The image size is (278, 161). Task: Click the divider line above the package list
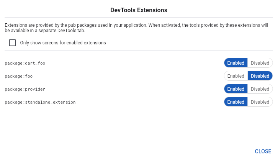click(x=139, y=51)
